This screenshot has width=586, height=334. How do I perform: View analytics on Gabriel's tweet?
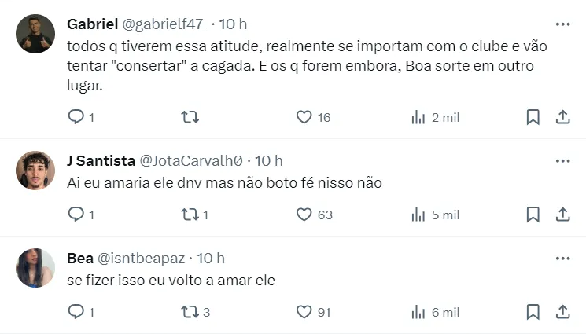[418, 117]
